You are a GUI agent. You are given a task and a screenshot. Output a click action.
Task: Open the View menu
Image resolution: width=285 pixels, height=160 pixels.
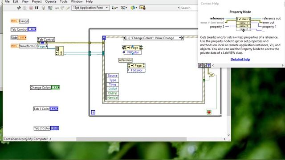point(25,2)
